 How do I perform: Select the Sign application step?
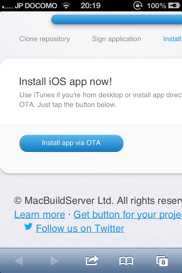pos(117,39)
